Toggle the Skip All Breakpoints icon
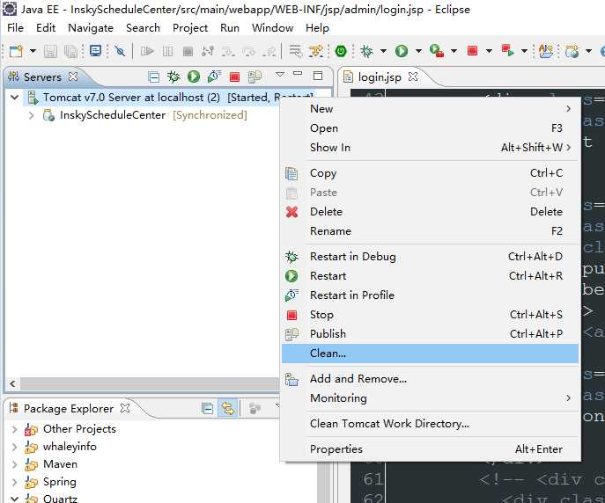 pyautogui.click(x=120, y=51)
